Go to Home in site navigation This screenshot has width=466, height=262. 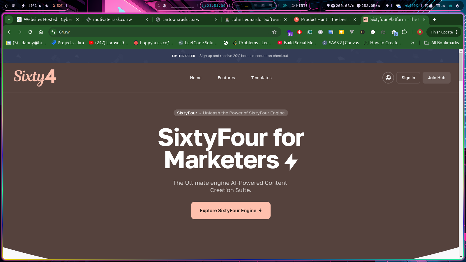[x=196, y=78]
